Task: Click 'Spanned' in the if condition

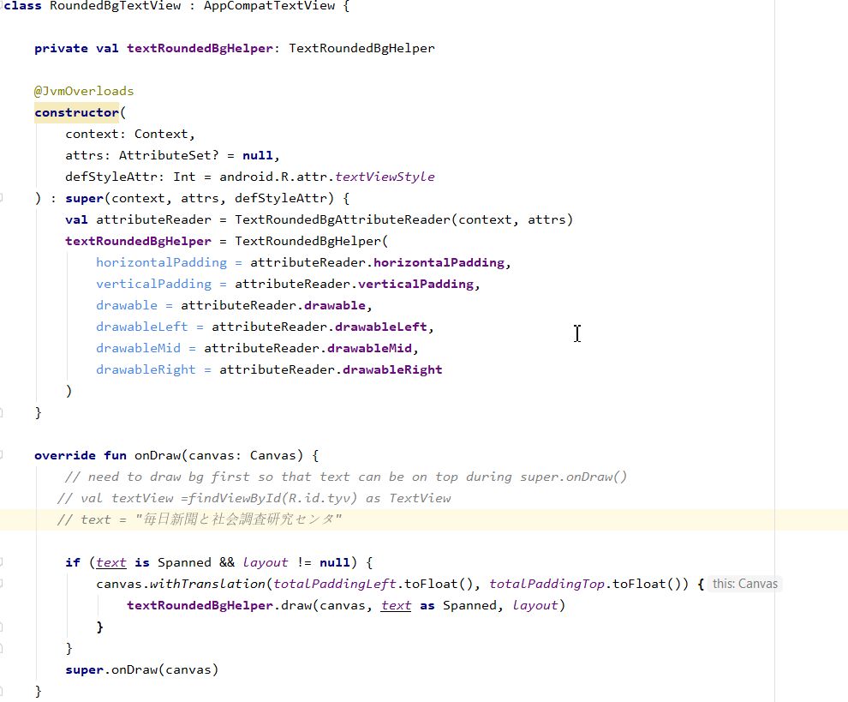Action: (x=184, y=563)
